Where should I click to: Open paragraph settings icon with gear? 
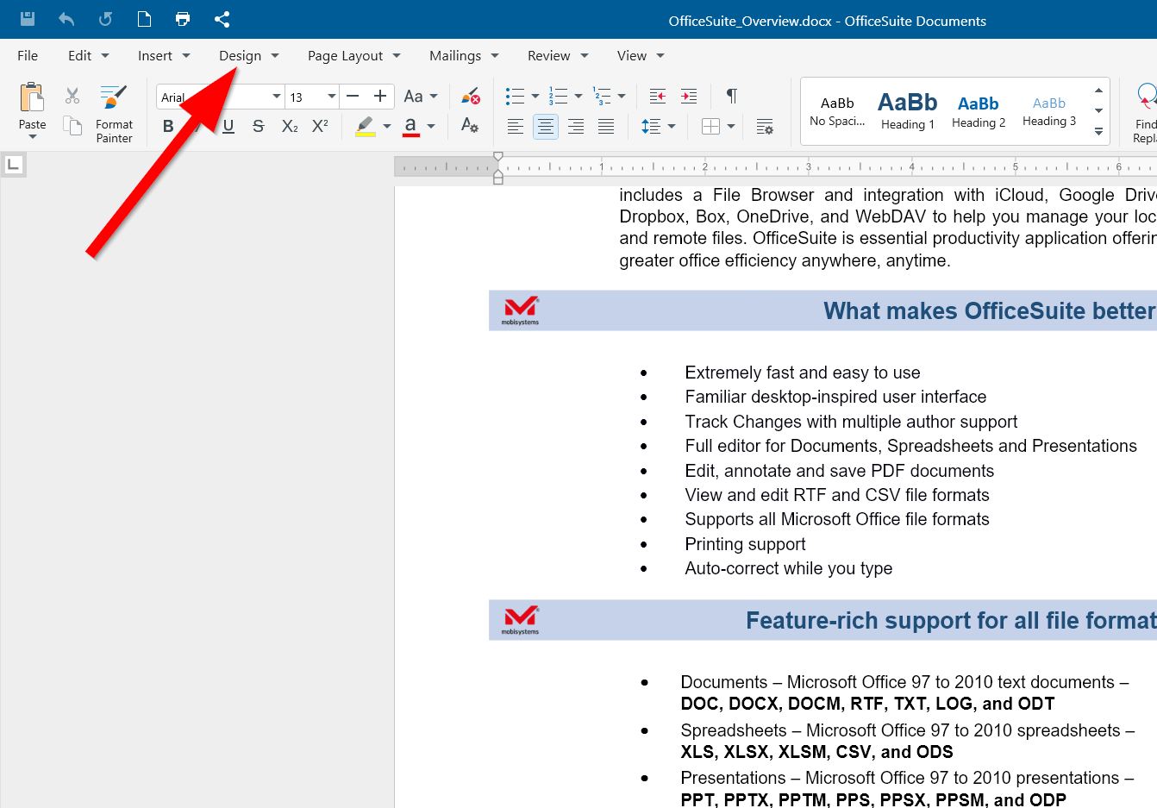[765, 127]
